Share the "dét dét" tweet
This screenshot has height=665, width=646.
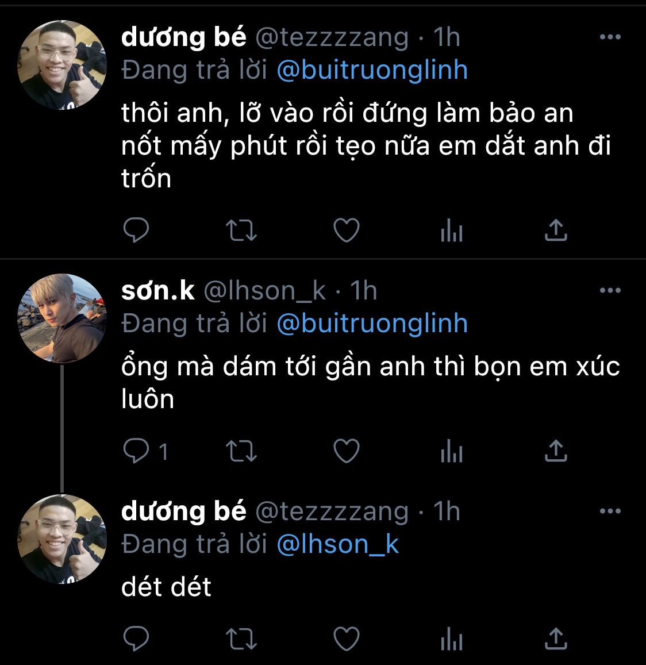click(556, 639)
